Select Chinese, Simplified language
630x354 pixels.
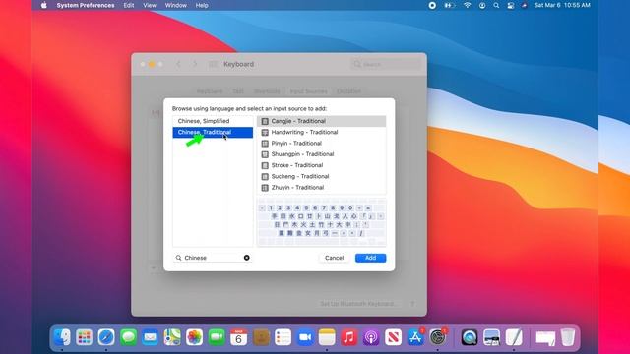pyautogui.click(x=213, y=121)
